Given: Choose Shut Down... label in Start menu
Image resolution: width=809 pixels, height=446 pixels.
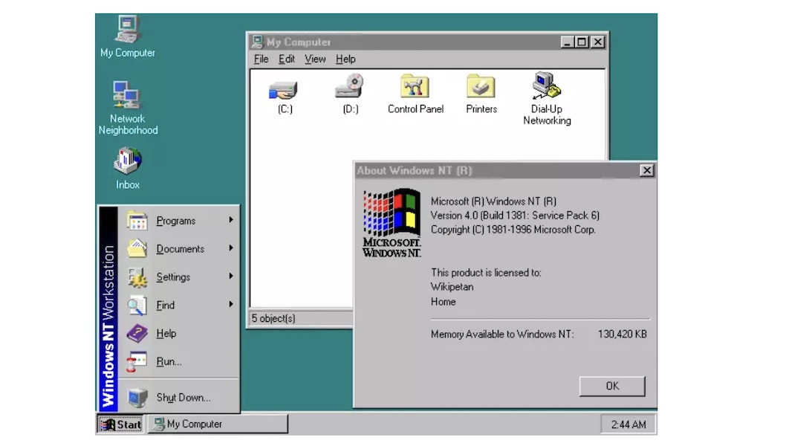Looking at the screenshot, I should coord(183,398).
